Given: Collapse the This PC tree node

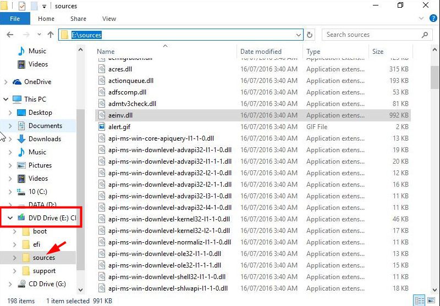Looking at the screenshot, I should point(6,99).
